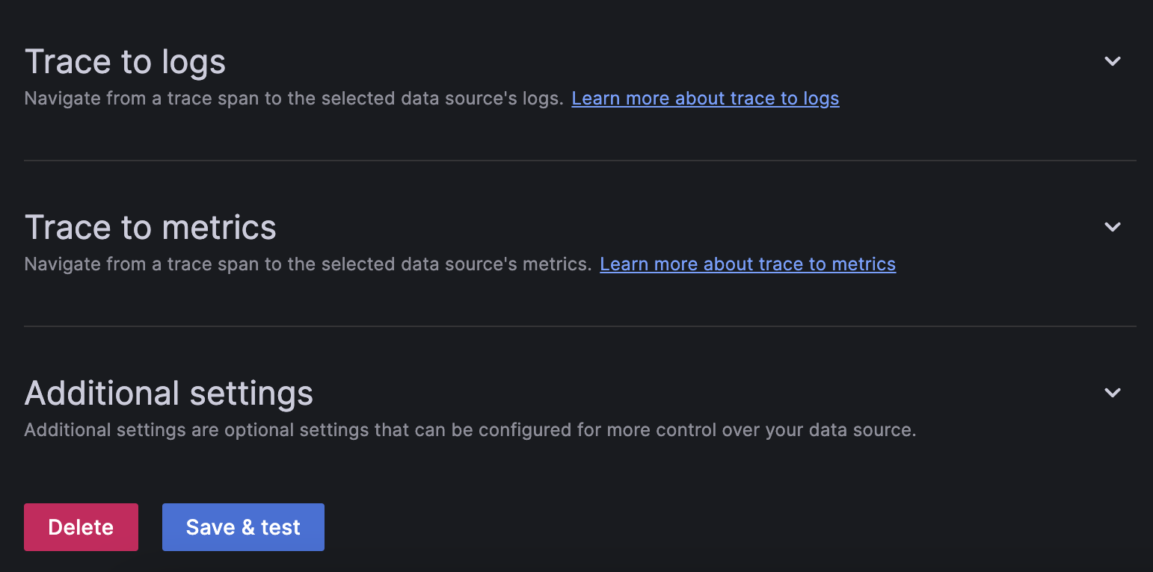Expand the Trace to logs chevron
This screenshot has height=572, width=1153.
pyautogui.click(x=1113, y=61)
